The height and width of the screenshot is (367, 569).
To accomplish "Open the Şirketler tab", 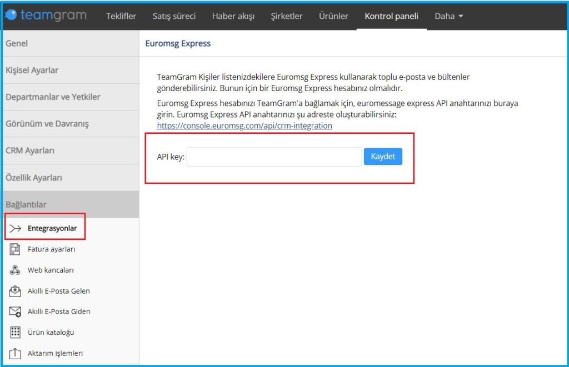I will click(x=286, y=16).
